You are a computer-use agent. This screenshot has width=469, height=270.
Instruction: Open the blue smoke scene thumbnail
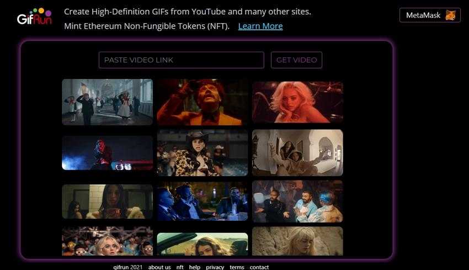(x=107, y=152)
